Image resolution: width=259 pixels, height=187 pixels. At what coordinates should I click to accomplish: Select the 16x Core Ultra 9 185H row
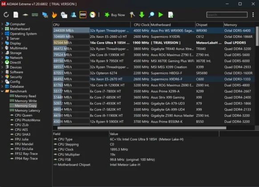pos(154,43)
